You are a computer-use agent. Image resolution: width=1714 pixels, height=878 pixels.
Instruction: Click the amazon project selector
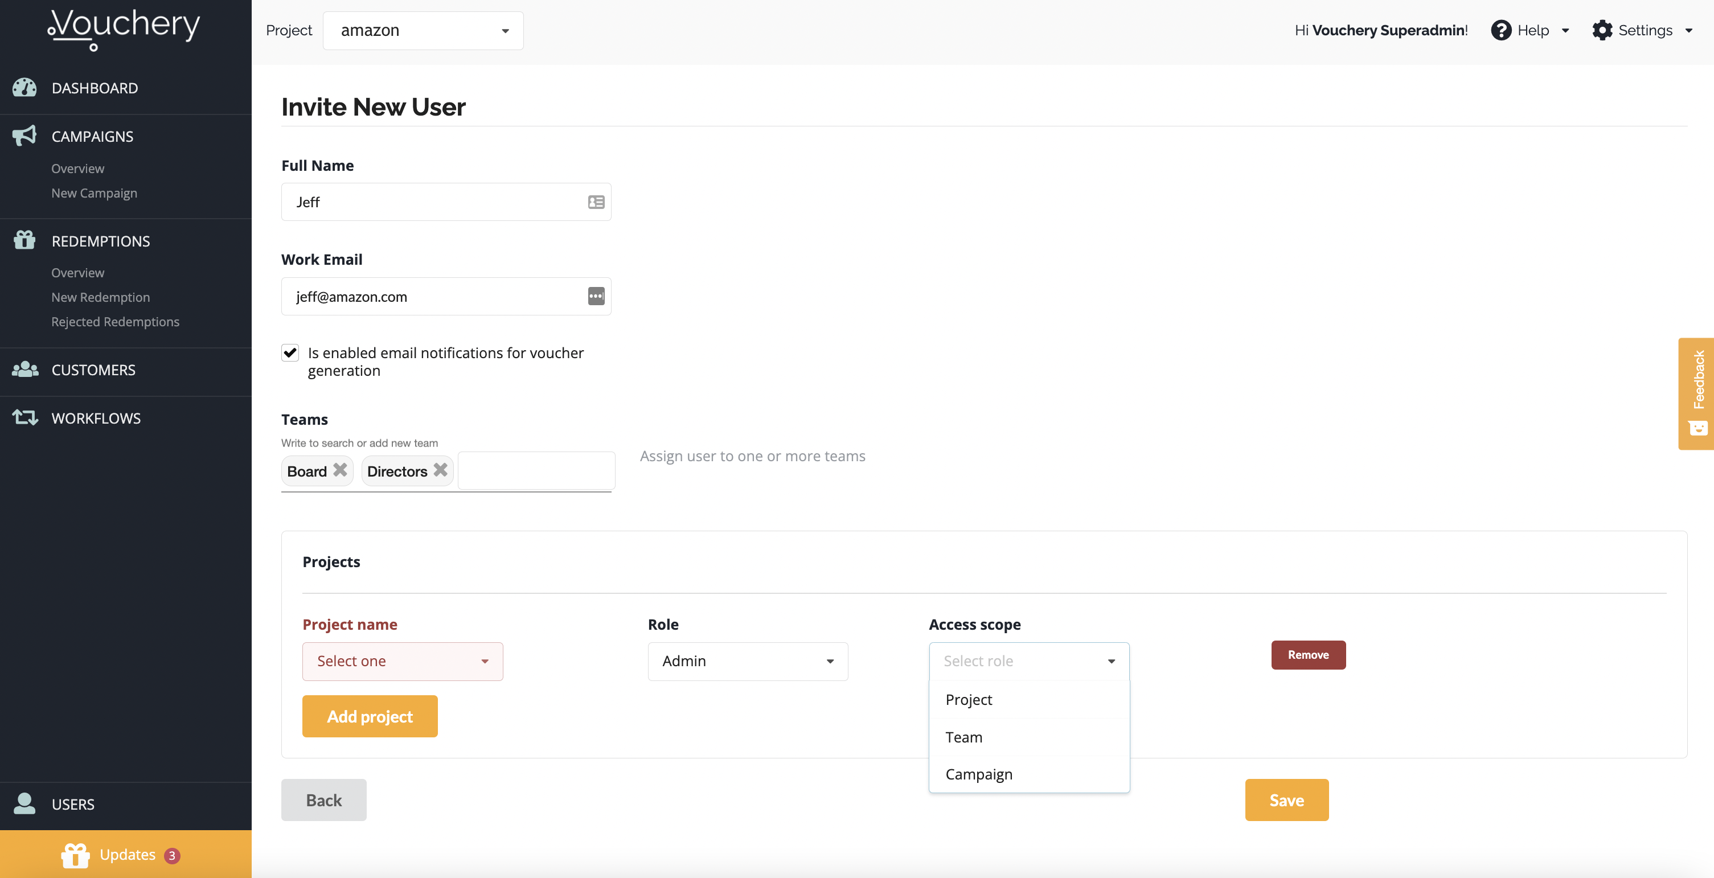click(422, 30)
